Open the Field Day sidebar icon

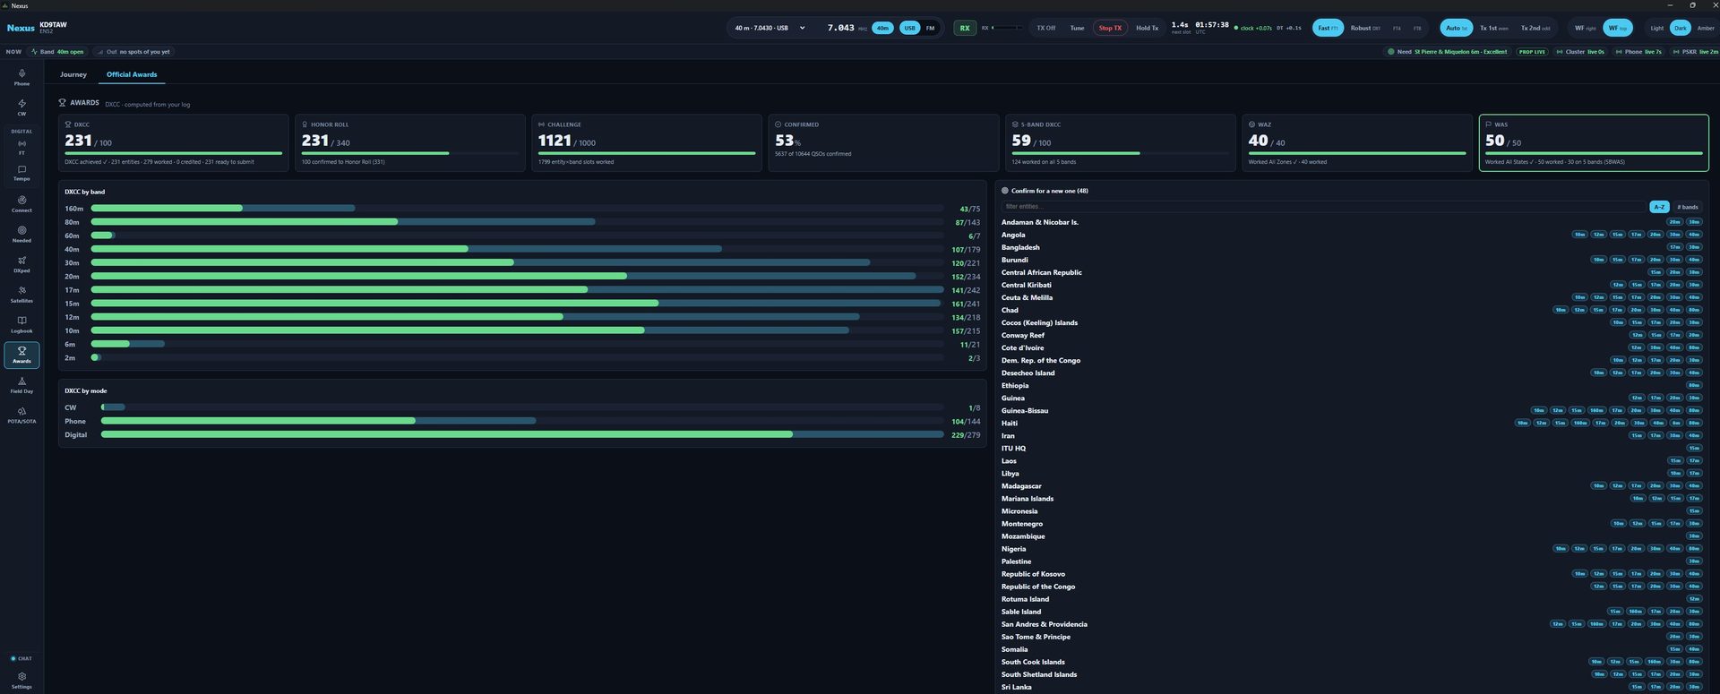[x=21, y=385]
